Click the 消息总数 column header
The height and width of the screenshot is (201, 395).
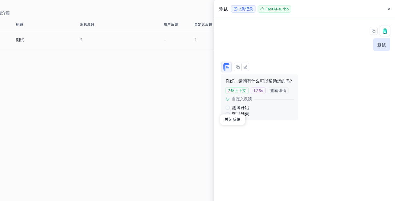click(87, 24)
